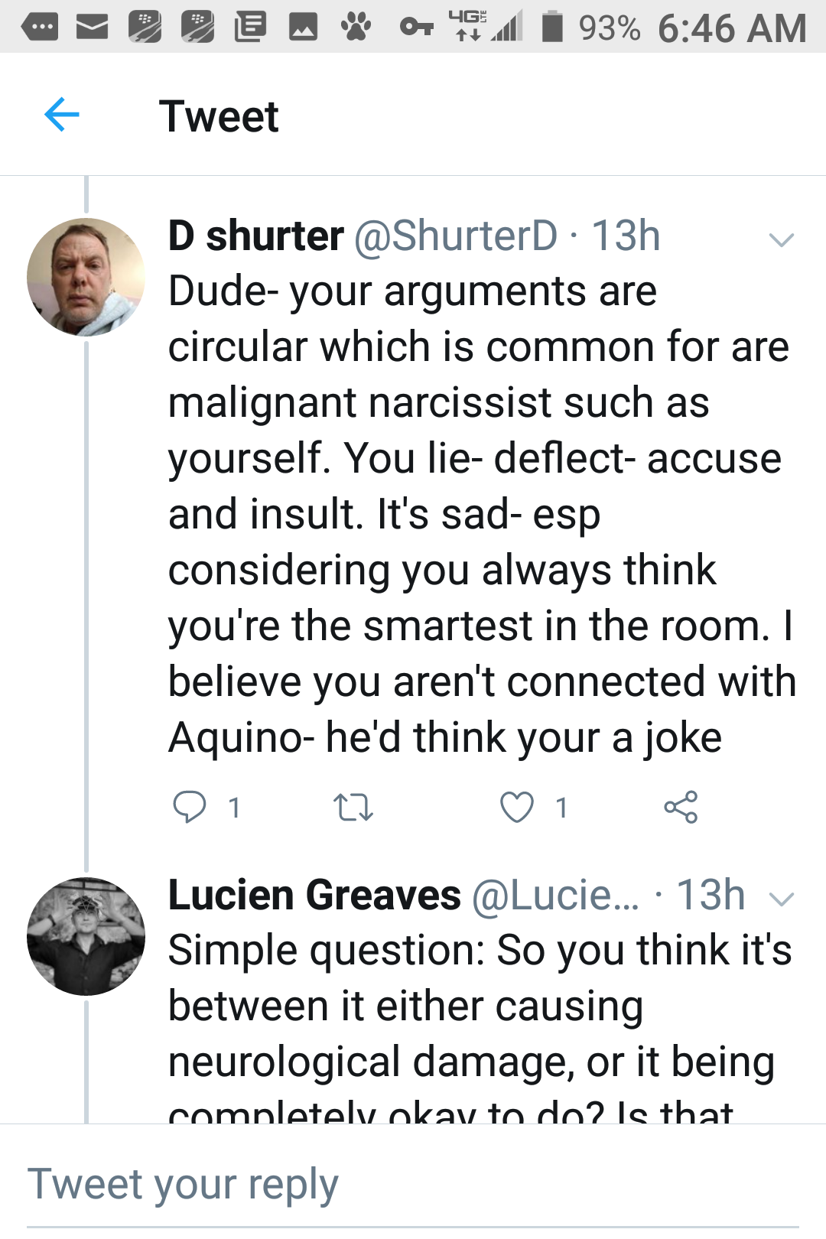Viewport: 826px width, 1239px height.
Task: Open the @ShurterD handle
Action: (x=456, y=236)
